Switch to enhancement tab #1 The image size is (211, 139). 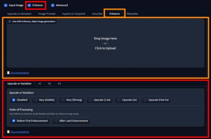pyautogui.click(x=40, y=84)
